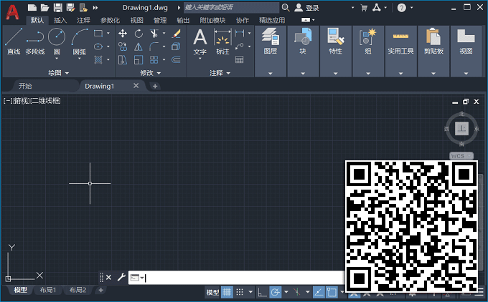Switch to the Layout2 (布局2) tab
This screenshot has height=302, width=488.
(78, 290)
